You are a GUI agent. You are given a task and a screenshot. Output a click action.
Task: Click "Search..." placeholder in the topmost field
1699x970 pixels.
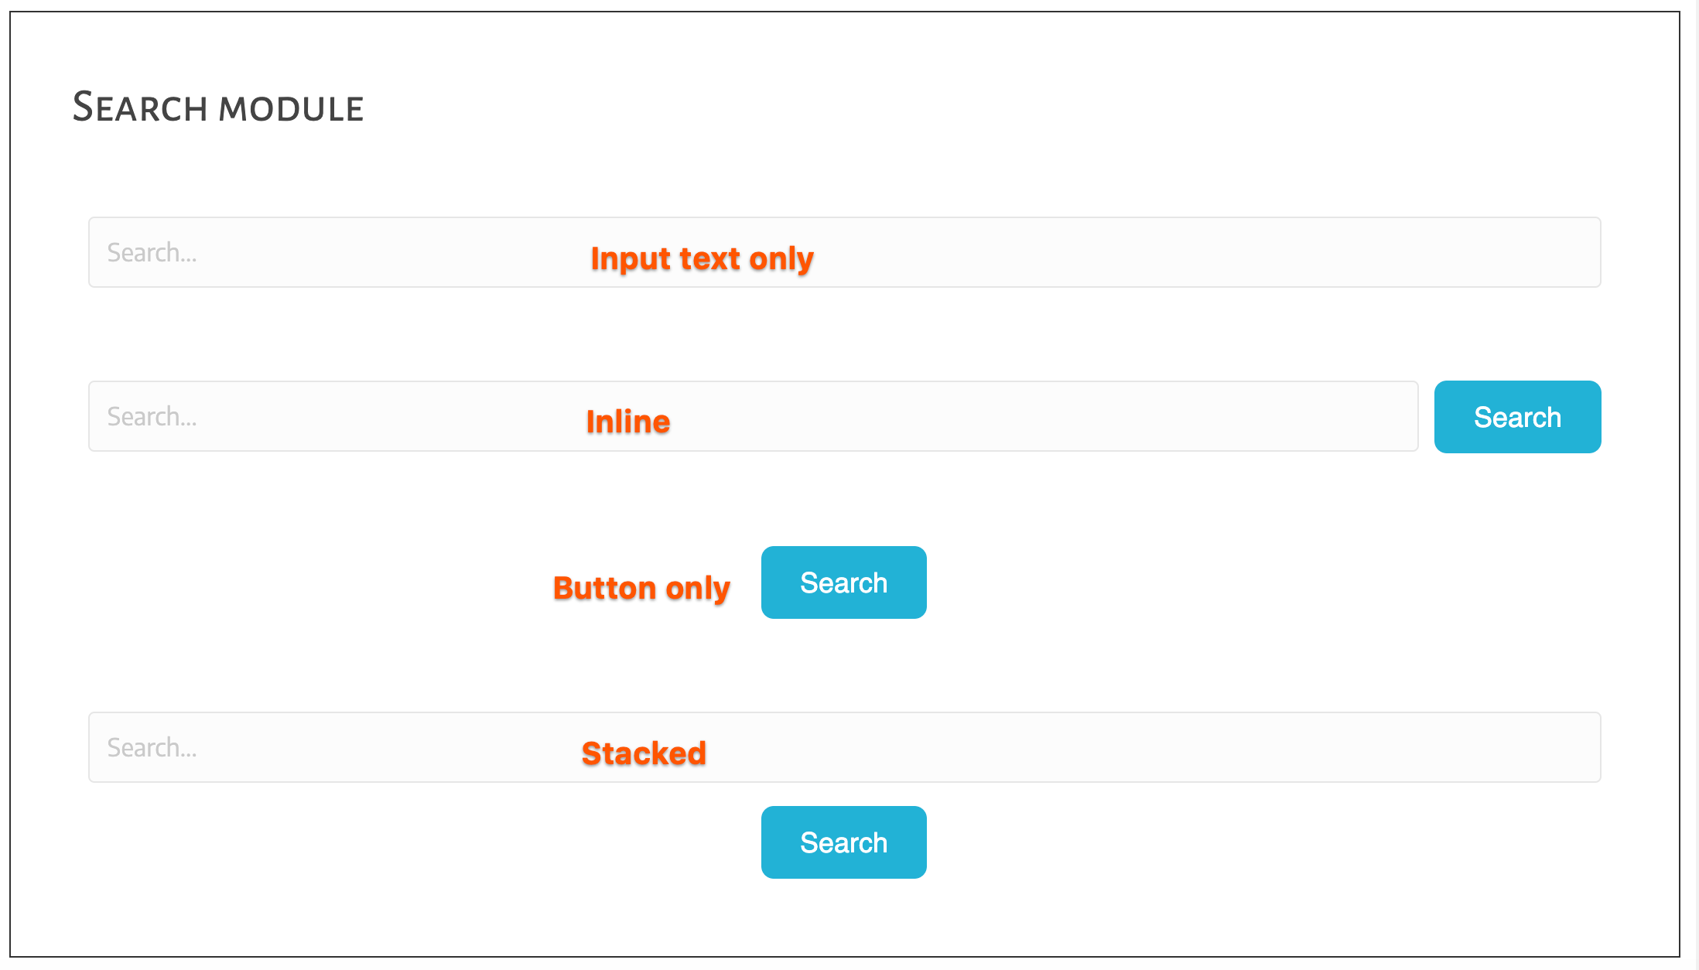[152, 253]
